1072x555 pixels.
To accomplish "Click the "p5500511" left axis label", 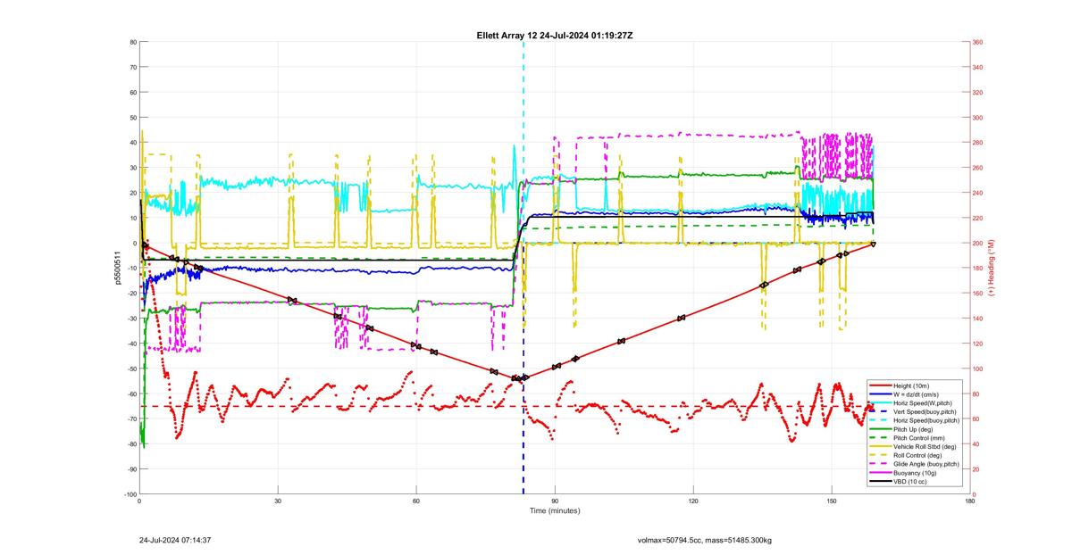I will [x=116, y=268].
